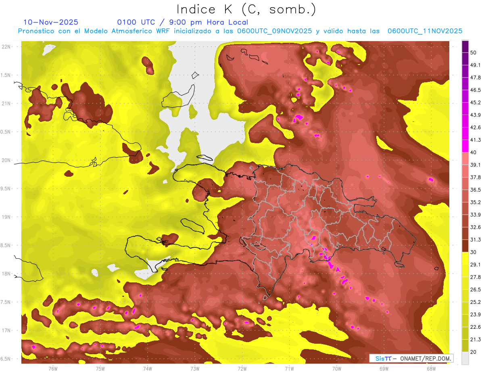Click the colorbar value '46.5'

point(475,90)
